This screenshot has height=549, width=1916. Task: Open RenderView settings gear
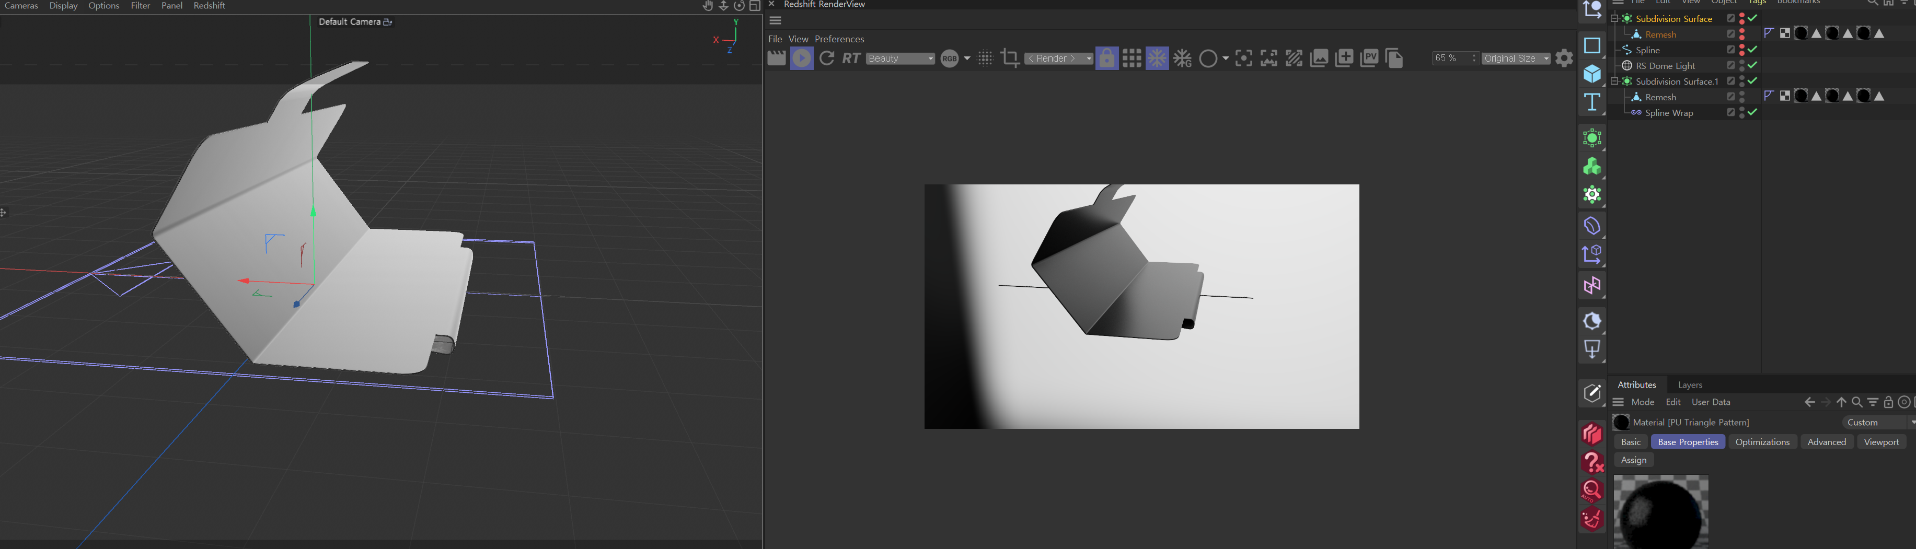point(1564,58)
